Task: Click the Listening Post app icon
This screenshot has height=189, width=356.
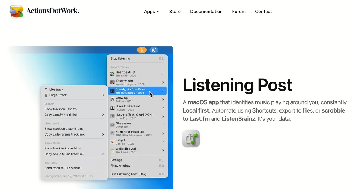Action: (191, 139)
